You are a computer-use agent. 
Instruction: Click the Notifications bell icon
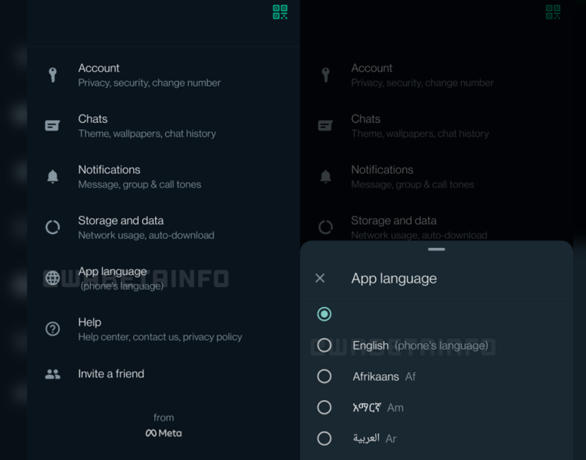[x=52, y=176]
